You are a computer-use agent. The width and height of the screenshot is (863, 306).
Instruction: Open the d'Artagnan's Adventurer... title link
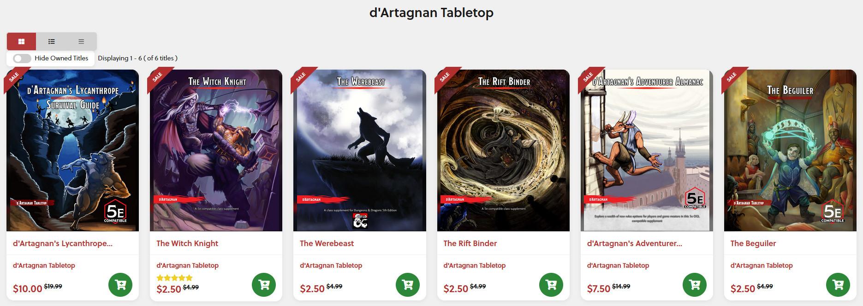634,243
